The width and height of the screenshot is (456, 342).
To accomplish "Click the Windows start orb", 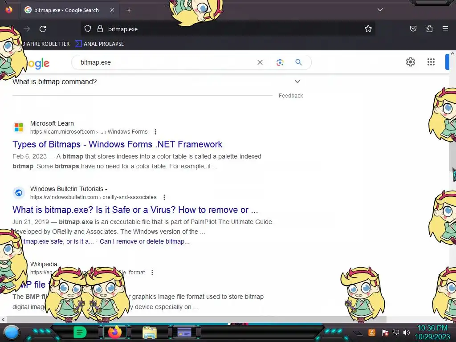I will coord(11,333).
